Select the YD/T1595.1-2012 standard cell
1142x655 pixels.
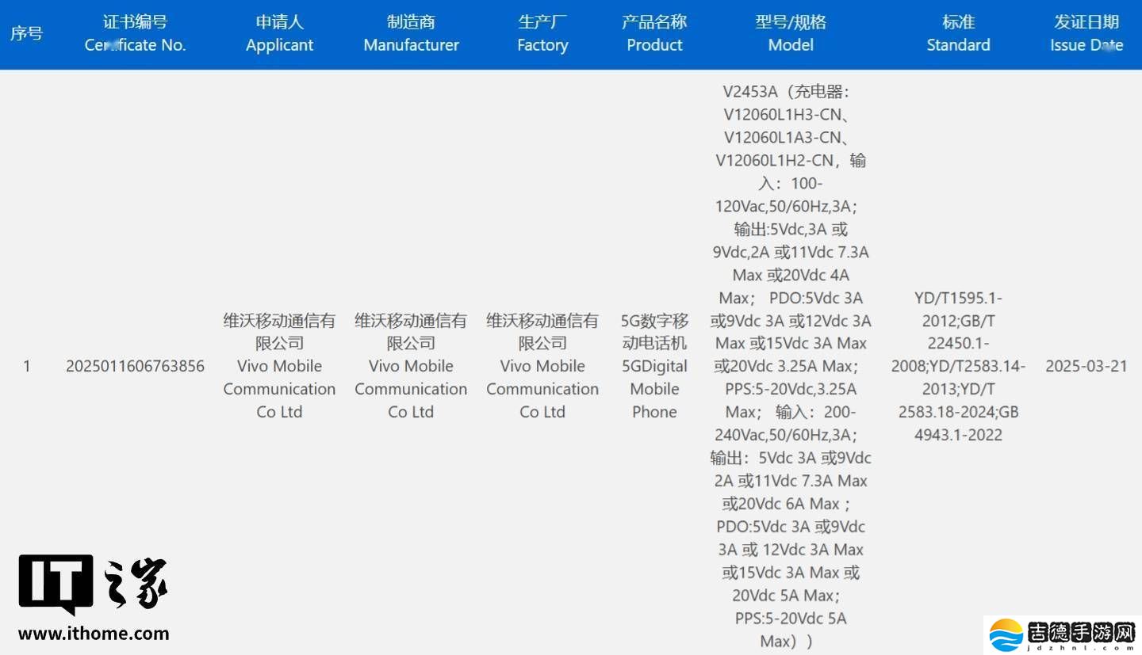click(x=958, y=366)
